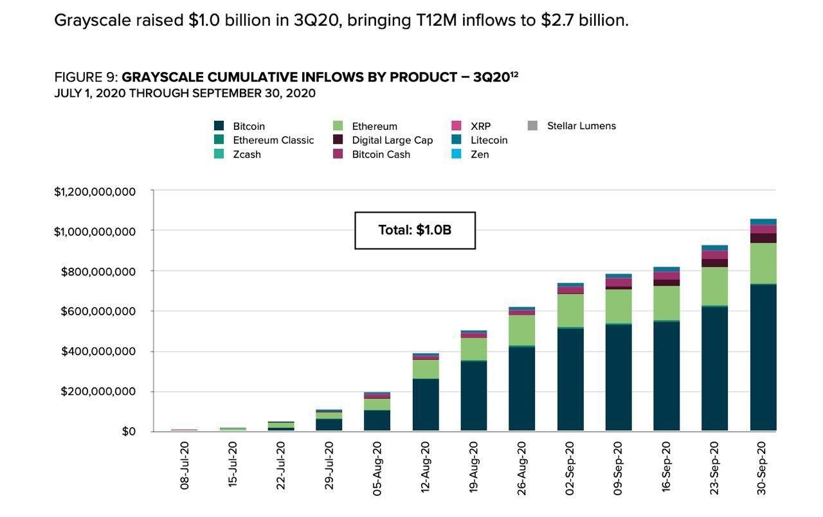Click the $1,000,000,000 axis label
Viewport: 823px width, 517px height.
coord(95,231)
